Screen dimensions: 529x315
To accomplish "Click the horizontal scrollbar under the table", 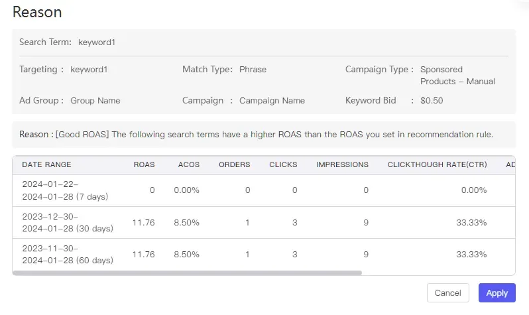I will (187, 273).
